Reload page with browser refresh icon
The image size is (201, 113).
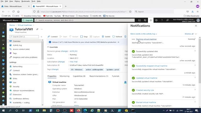coord(13,12)
